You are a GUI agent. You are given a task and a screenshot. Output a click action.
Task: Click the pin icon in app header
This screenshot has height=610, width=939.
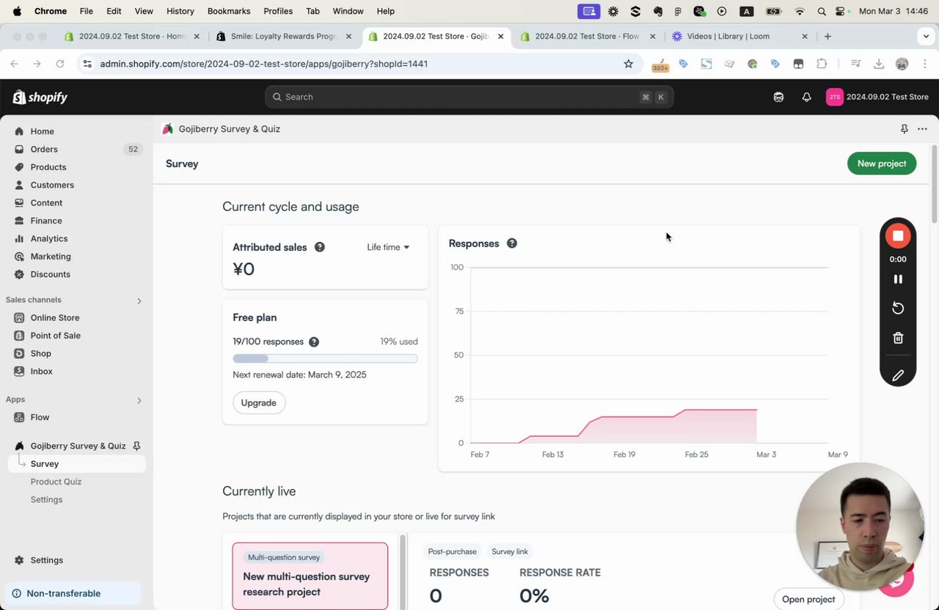pos(905,129)
